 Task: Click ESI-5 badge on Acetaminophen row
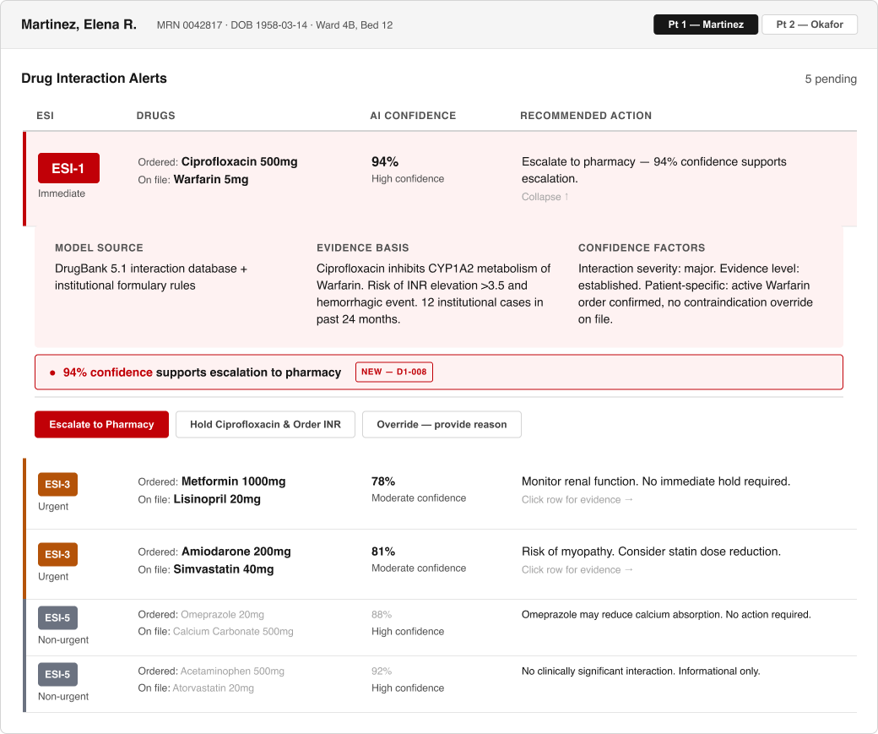point(57,674)
